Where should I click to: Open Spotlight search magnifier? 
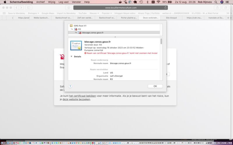pos(216,2)
